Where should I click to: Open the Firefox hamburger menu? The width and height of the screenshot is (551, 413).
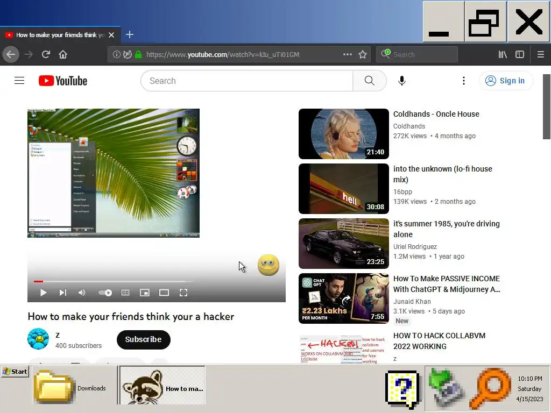[540, 54]
